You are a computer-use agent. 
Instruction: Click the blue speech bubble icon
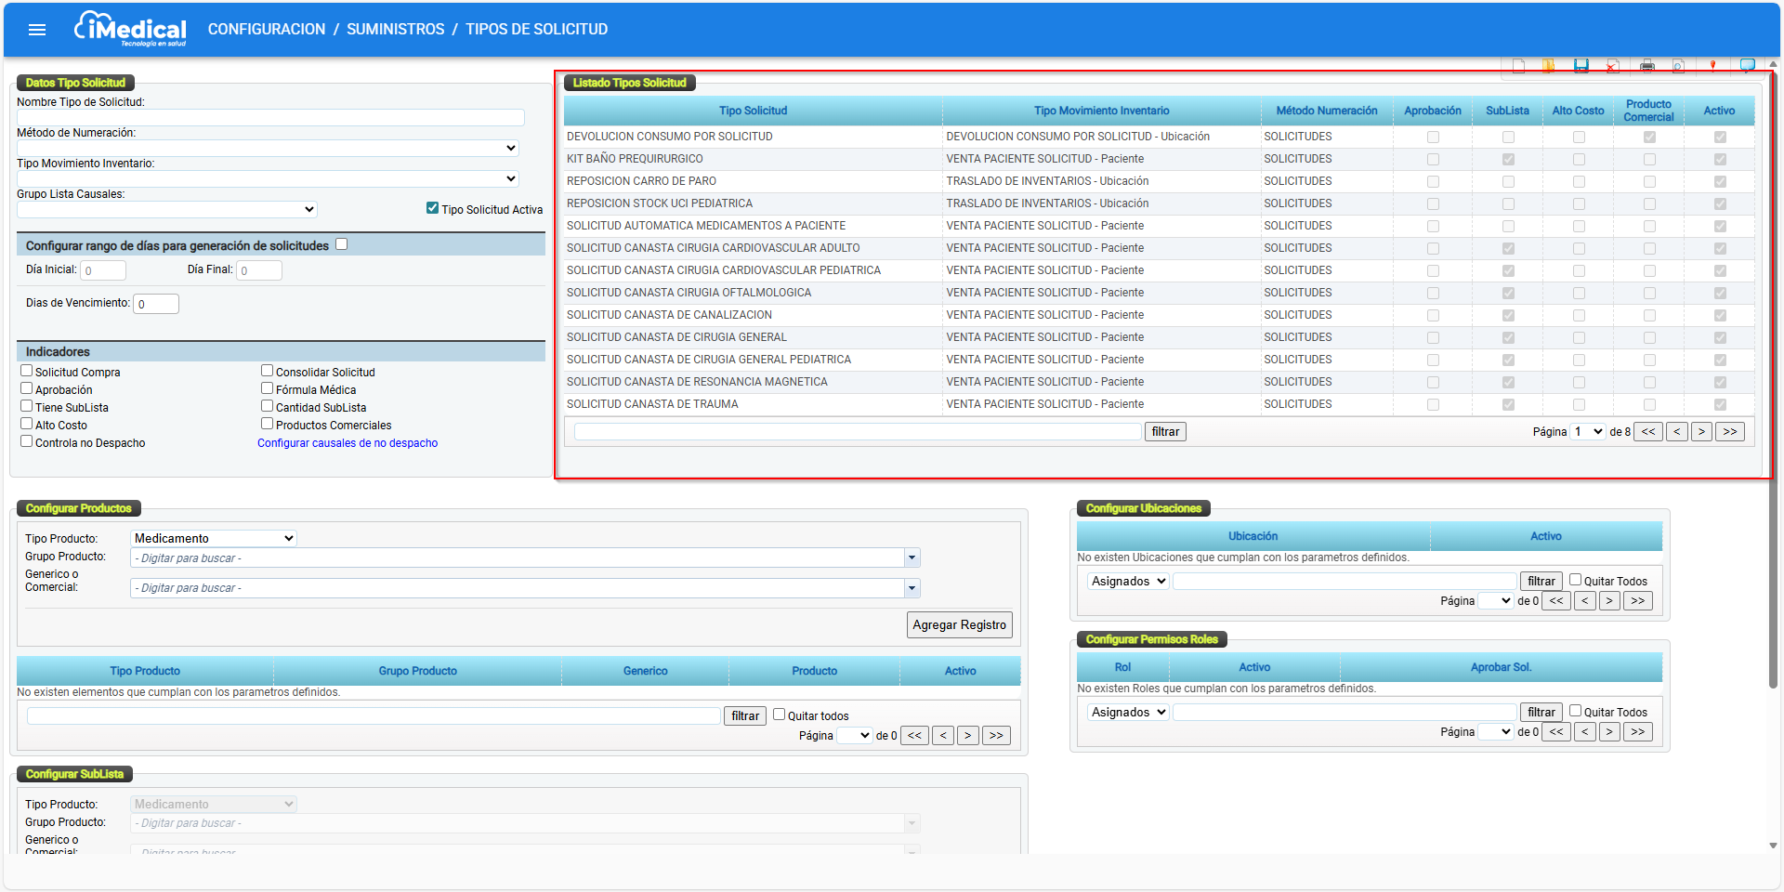point(1748,65)
